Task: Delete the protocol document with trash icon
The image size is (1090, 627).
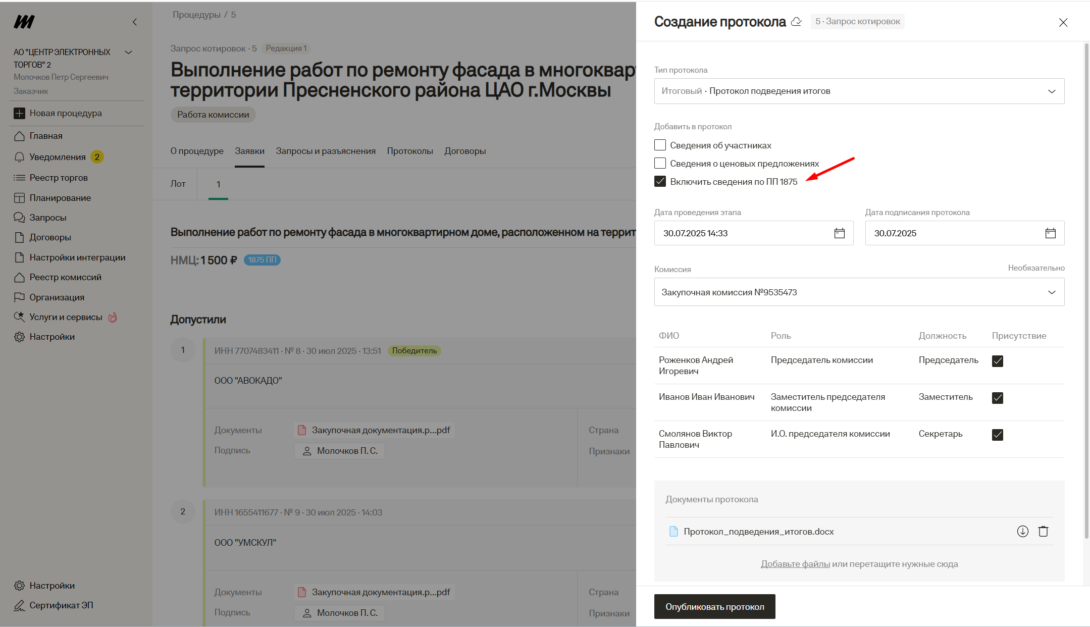Action: pos(1043,531)
